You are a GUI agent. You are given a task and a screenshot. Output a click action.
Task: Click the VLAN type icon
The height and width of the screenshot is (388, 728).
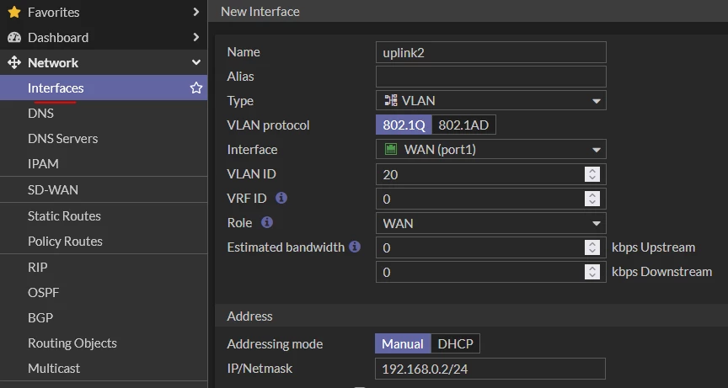coord(391,100)
